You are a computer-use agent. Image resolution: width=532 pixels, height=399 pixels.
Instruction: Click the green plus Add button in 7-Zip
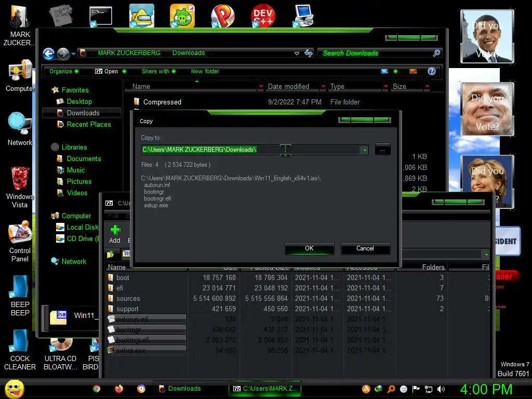[115, 234]
